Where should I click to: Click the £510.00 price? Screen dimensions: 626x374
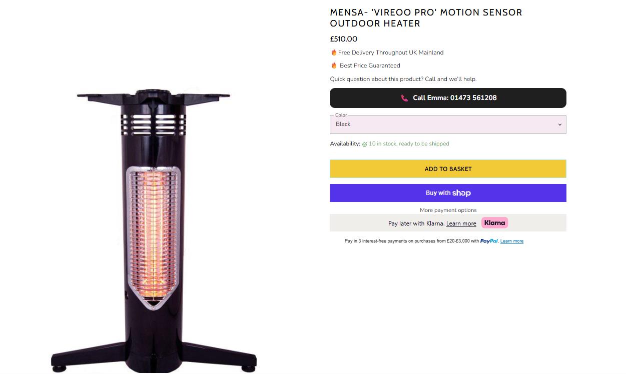[x=343, y=39]
